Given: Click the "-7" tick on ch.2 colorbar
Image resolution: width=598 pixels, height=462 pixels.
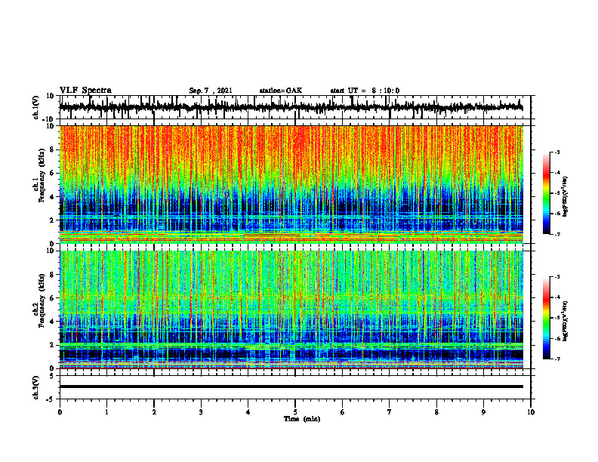Looking at the screenshot, I should [556, 359].
